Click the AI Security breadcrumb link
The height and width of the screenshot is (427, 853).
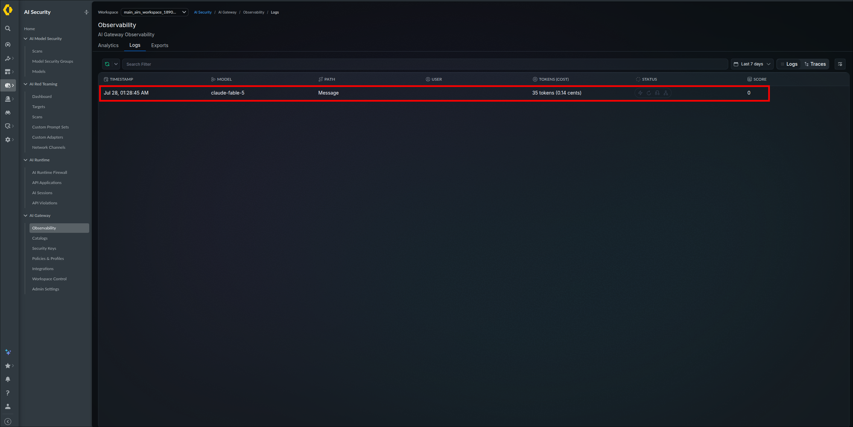[203, 12]
